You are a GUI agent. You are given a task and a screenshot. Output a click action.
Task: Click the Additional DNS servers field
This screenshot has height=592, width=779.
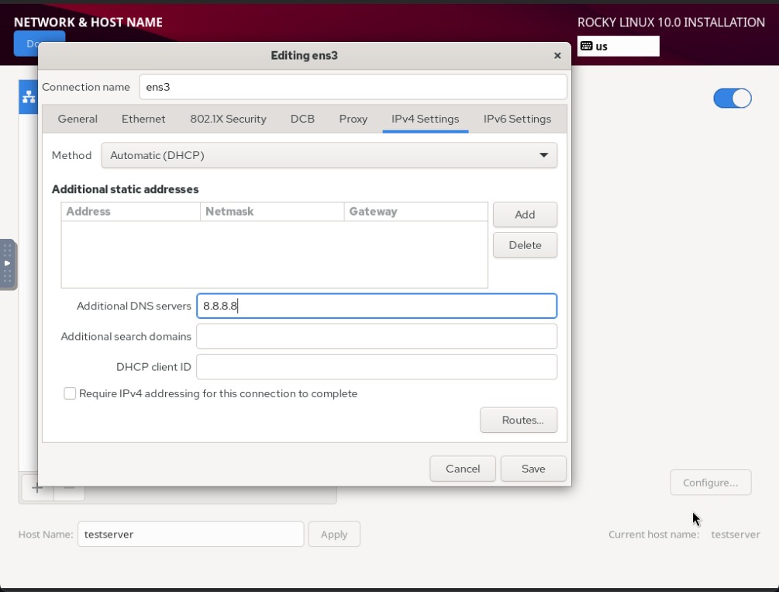pos(377,306)
